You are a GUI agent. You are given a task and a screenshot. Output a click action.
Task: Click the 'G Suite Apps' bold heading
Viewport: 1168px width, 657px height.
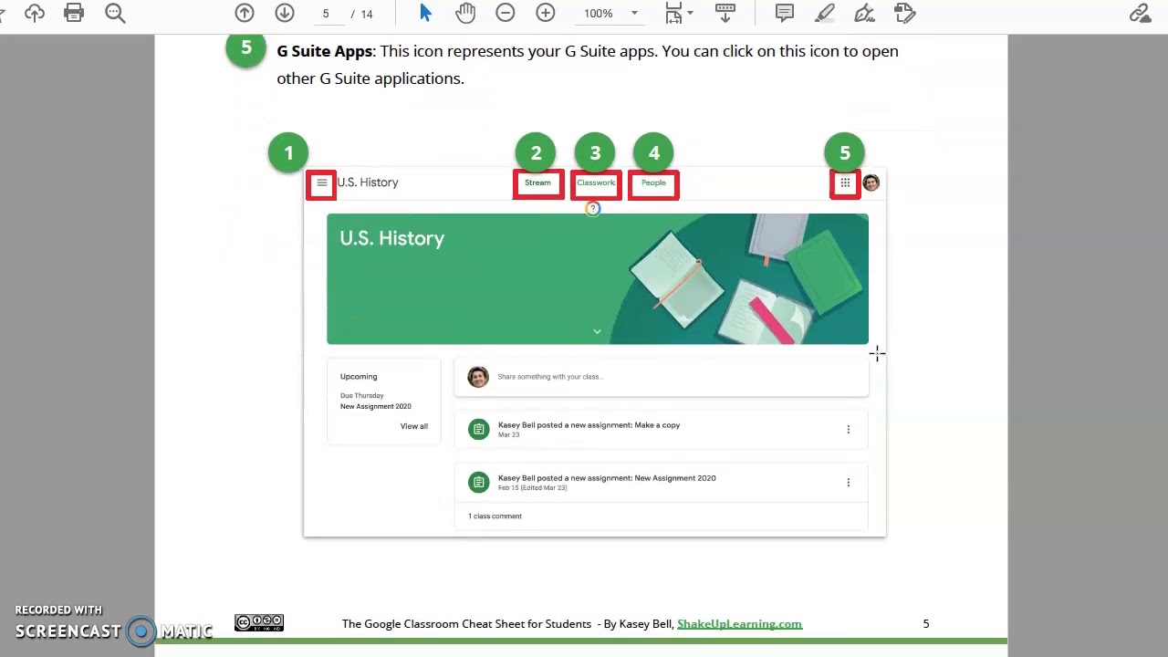[x=324, y=51]
